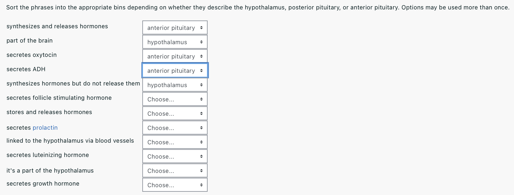Click the arrow icon on 'stores and releases hormones' dropdown
Viewport: 514px width, 195px height.
pos(201,113)
